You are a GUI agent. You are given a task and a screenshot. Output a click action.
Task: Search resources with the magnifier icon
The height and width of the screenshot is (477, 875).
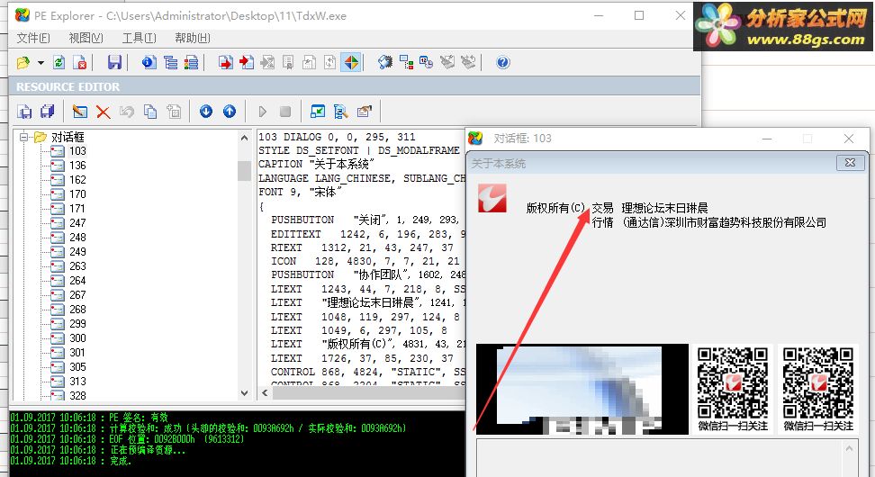(340, 112)
